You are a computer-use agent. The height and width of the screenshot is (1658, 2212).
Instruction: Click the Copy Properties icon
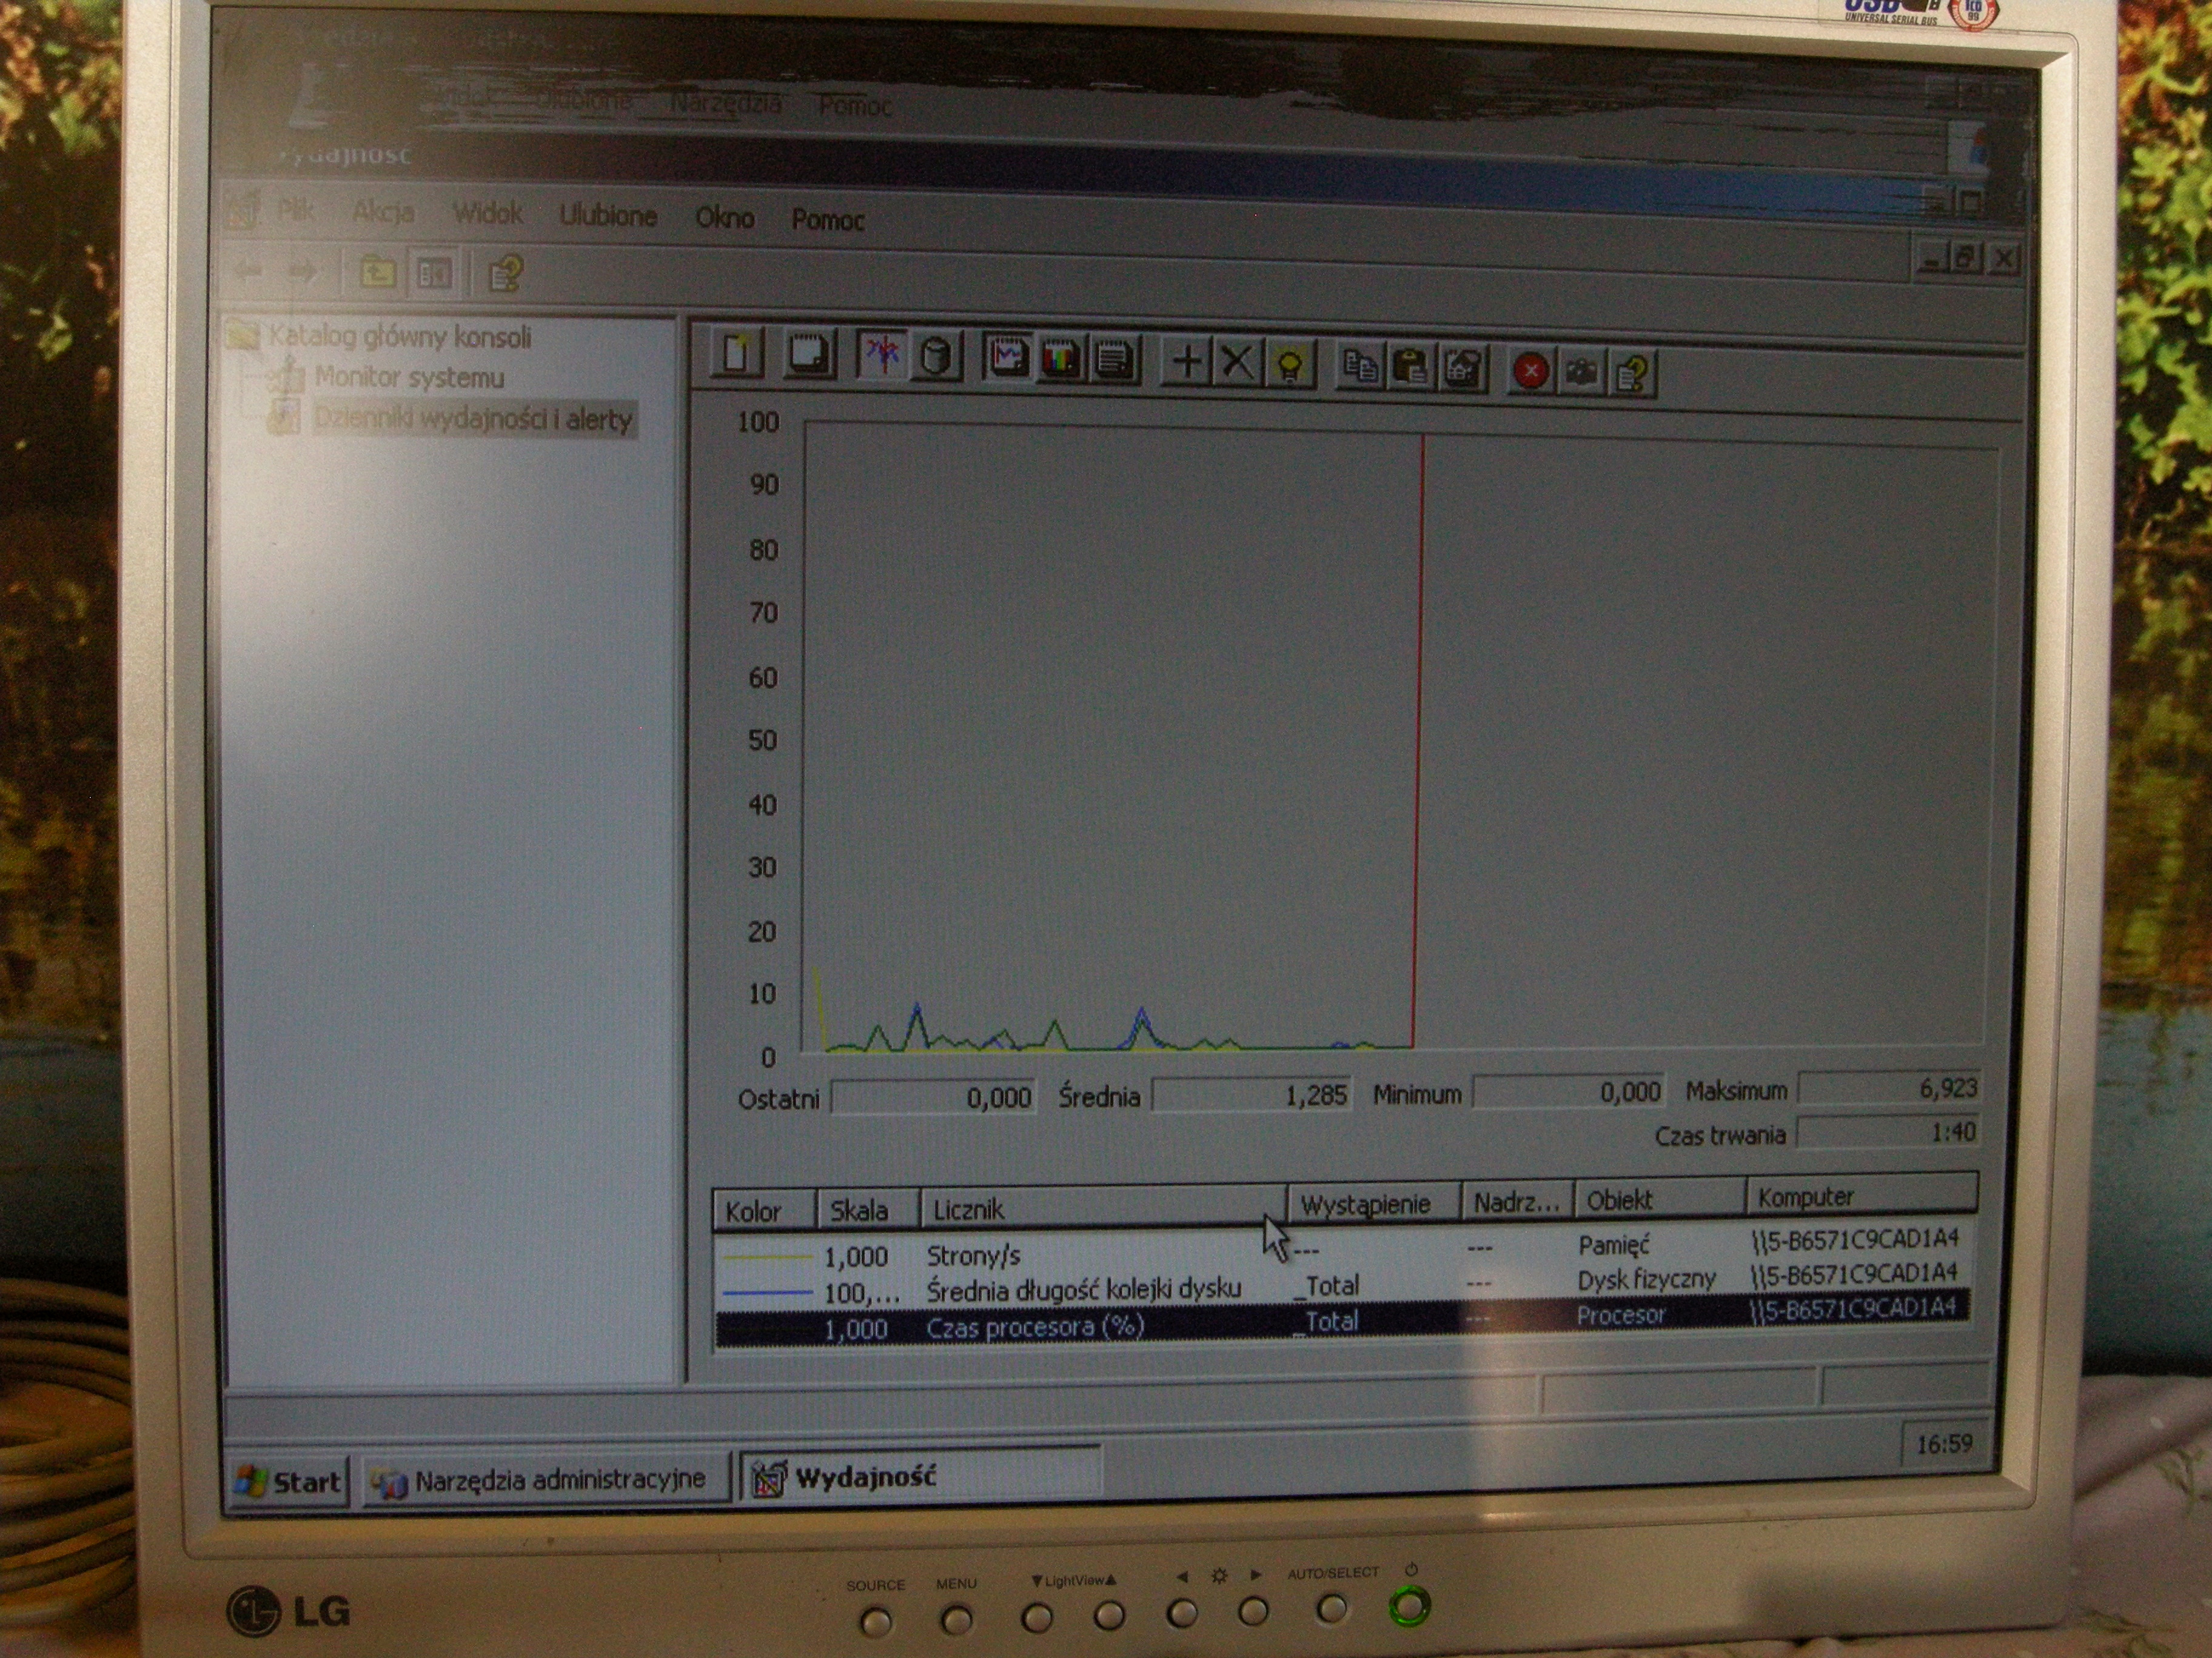pyautogui.click(x=1360, y=367)
